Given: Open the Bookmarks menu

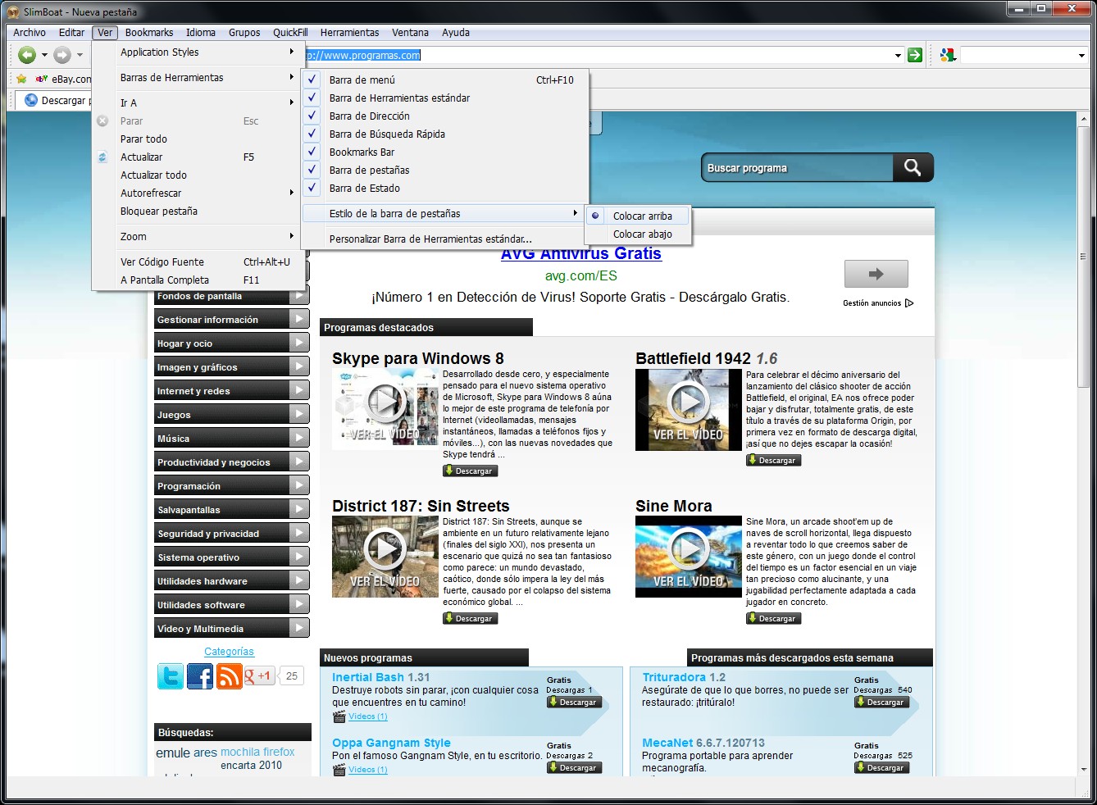Looking at the screenshot, I should click(149, 33).
